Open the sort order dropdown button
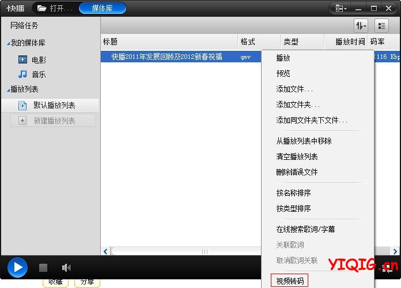 click(361, 25)
